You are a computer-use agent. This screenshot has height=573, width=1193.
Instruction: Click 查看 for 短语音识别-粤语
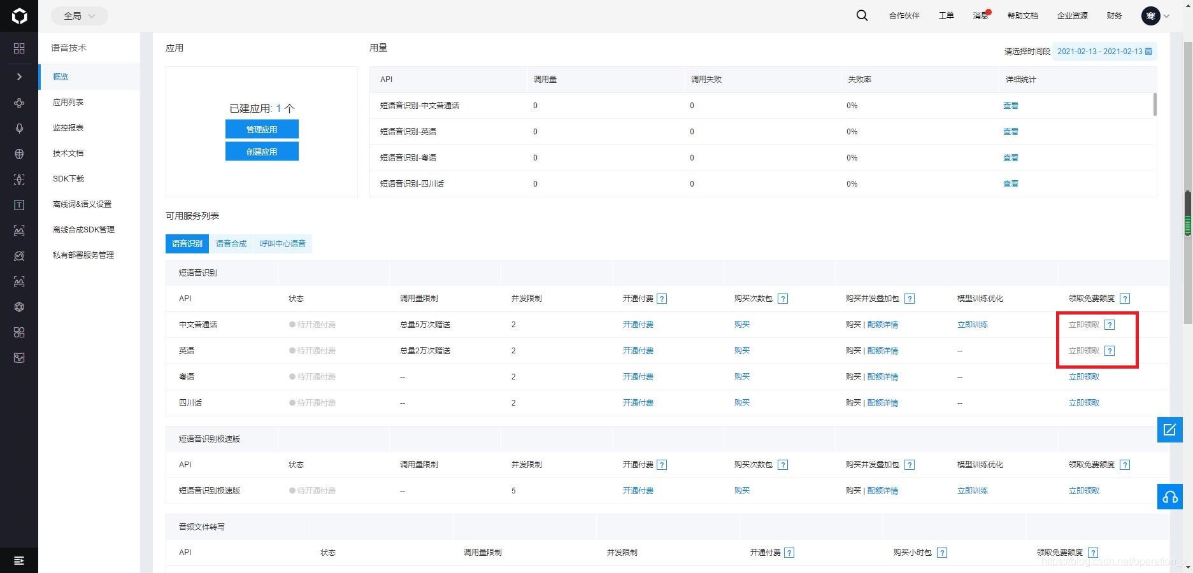click(x=1011, y=158)
